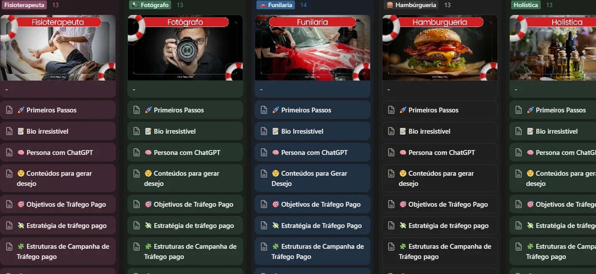Click page icon of Estruturas de Campanha in Fisioterapeuta column
The image size is (596, 274).
pos(9,247)
